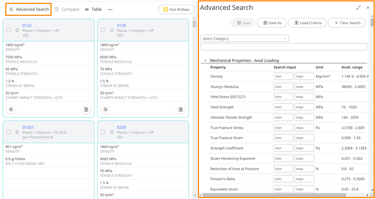
Task: Click the Density min input field
Action: 283,76
